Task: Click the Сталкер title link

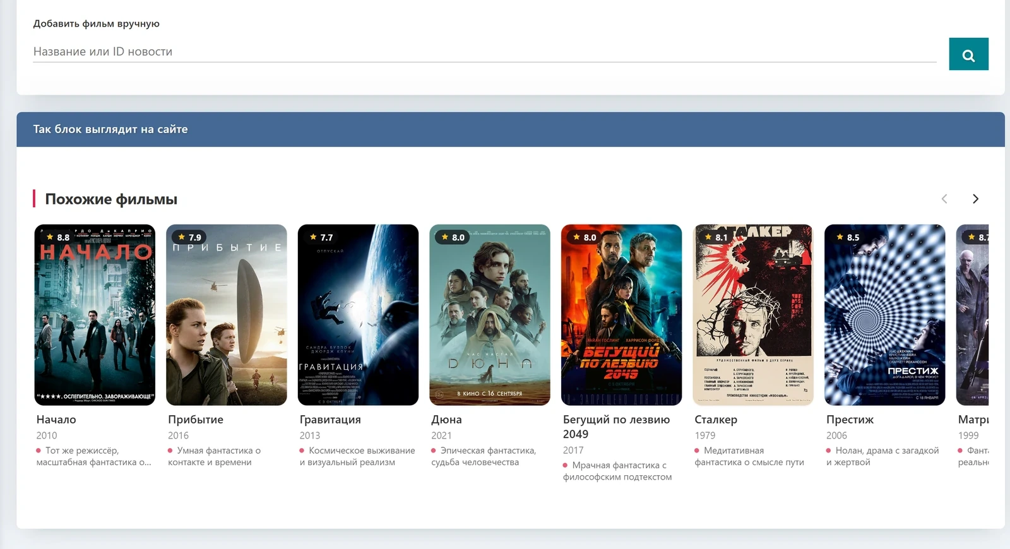Action: tap(716, 420)
